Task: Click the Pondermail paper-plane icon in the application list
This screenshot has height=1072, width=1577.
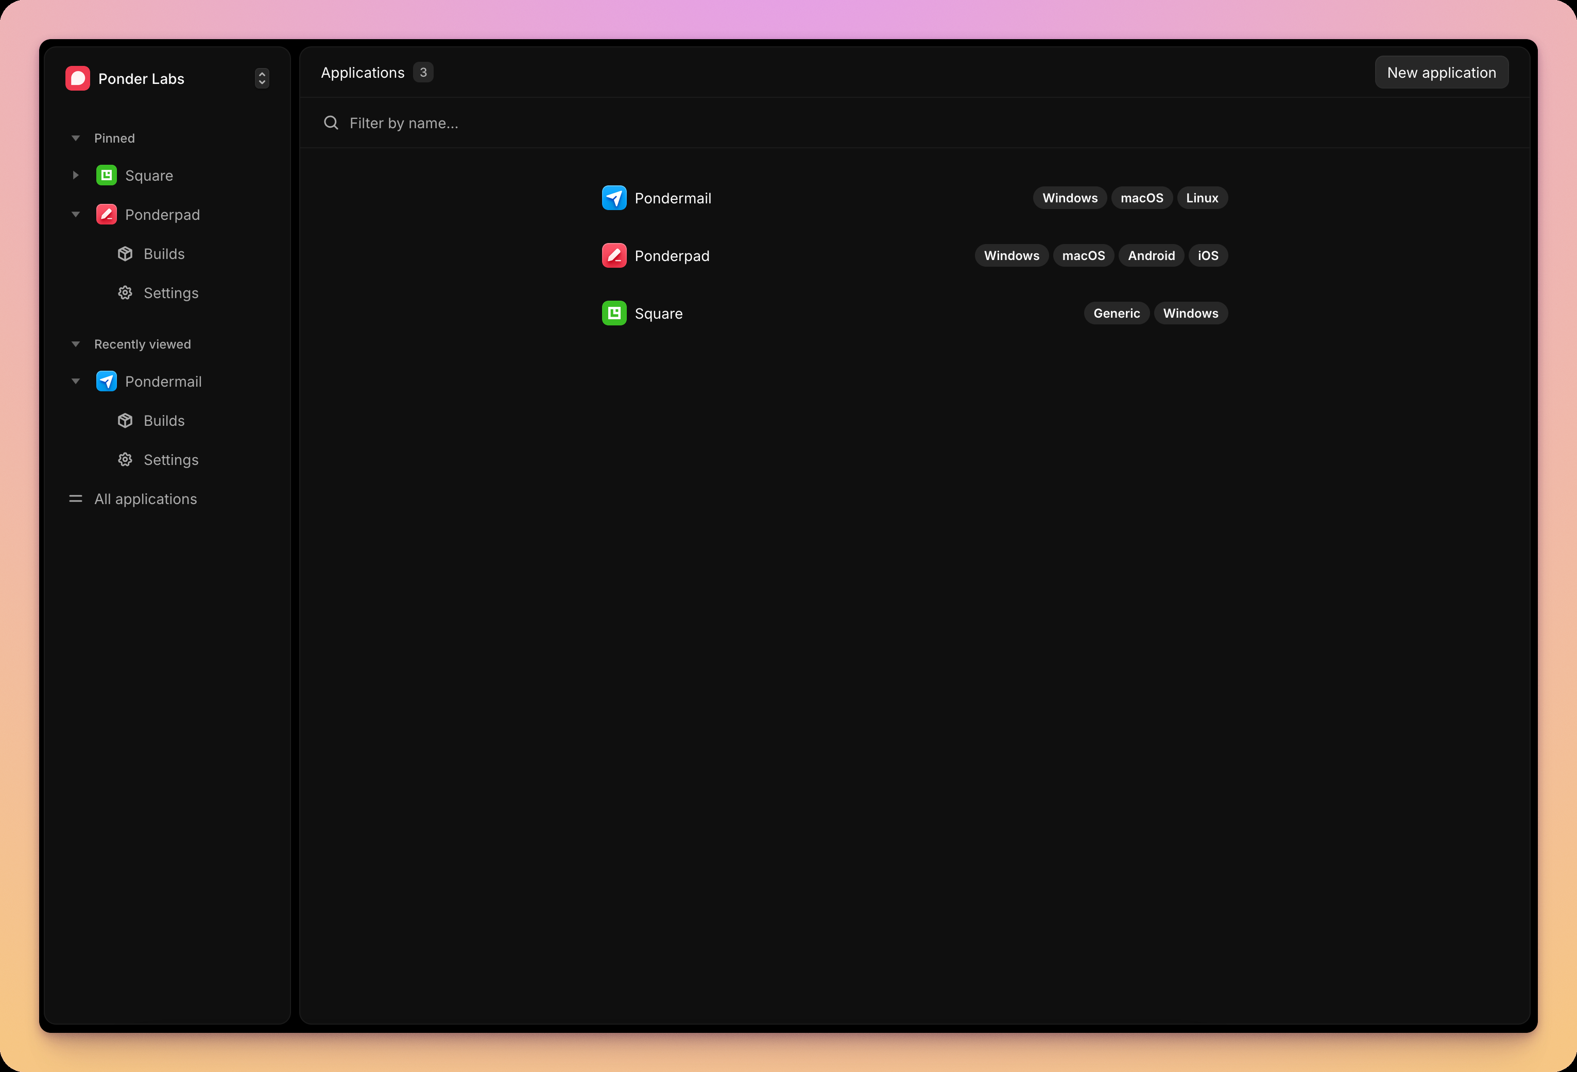Action: click(614, 198)
